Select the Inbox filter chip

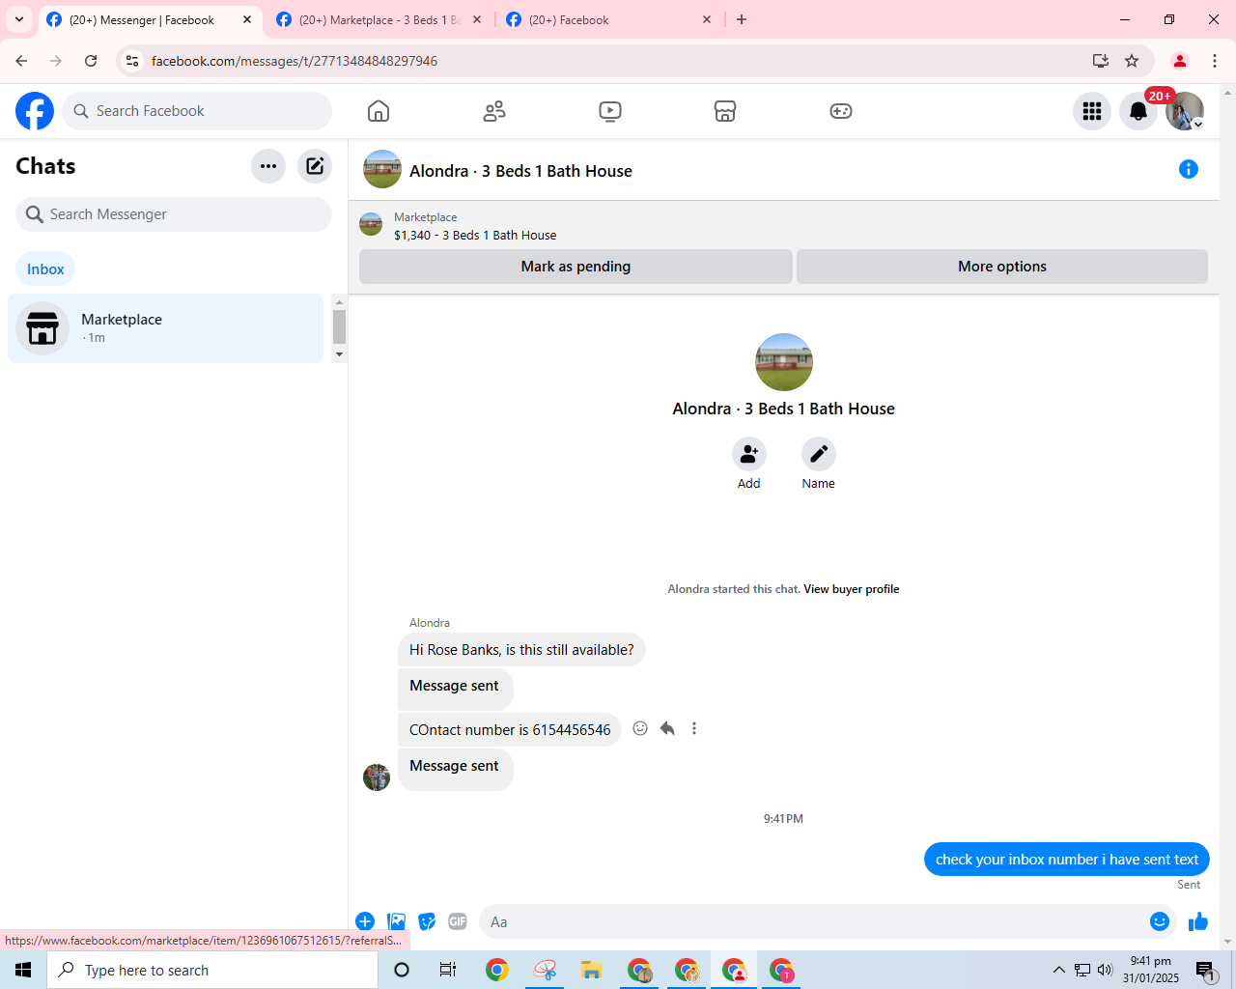click(45, 269)
